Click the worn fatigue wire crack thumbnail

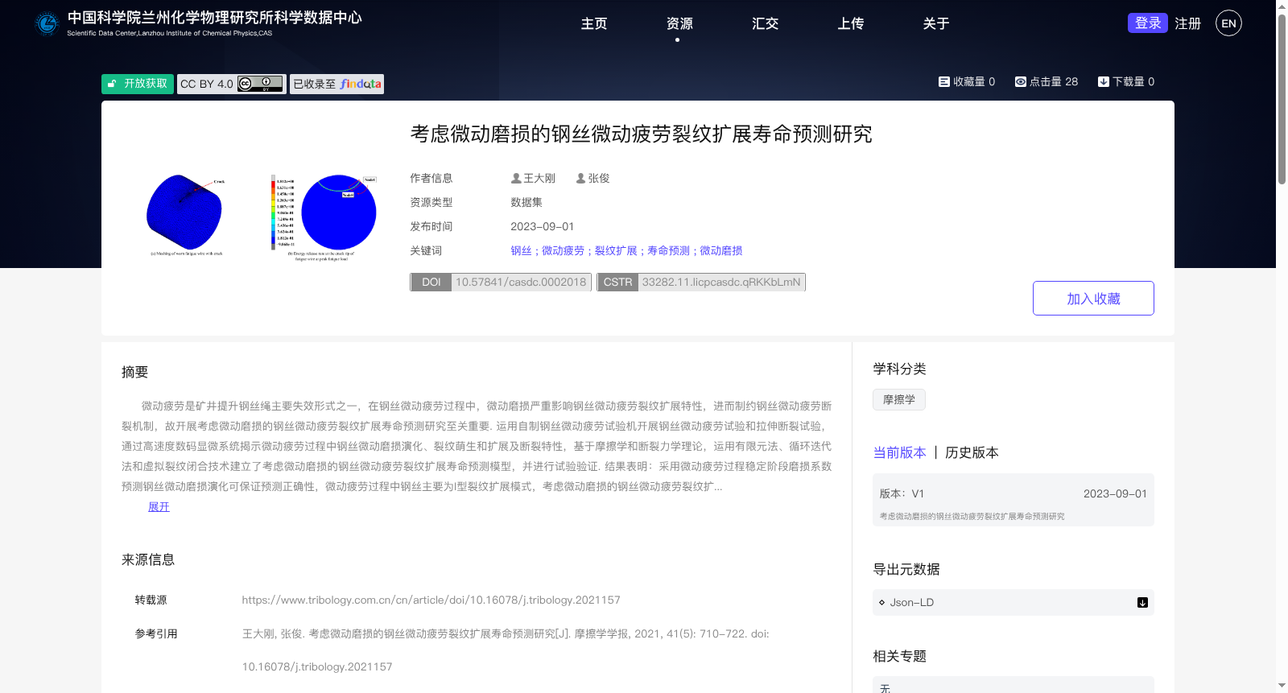pos(185,216)
